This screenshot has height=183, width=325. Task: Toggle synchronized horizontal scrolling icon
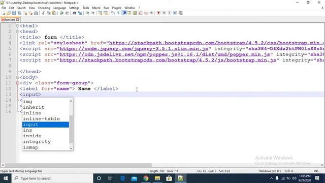106,13
